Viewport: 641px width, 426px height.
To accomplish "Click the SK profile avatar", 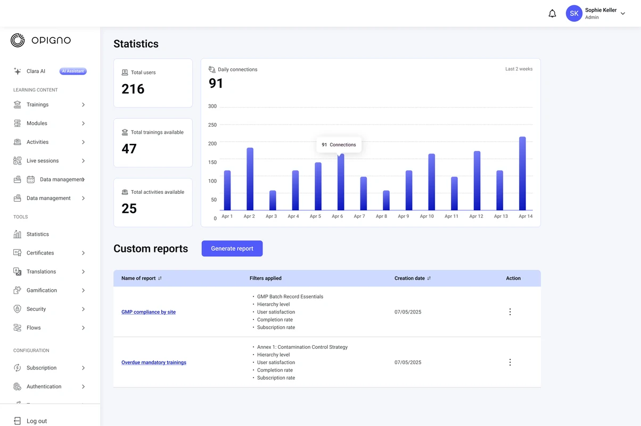I will 574,13.
